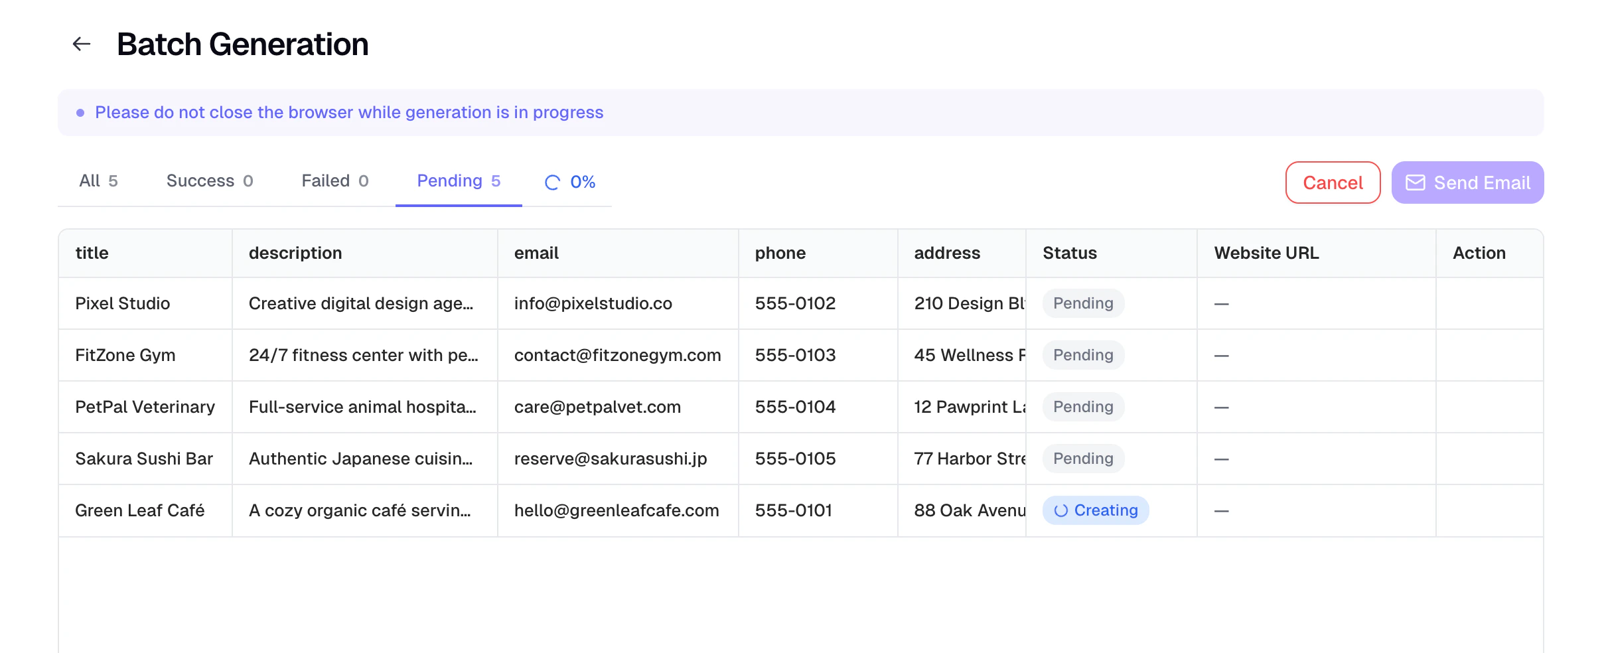Click the title column header
This screenshot has height=653, width=1606.
tap(92, 253)
